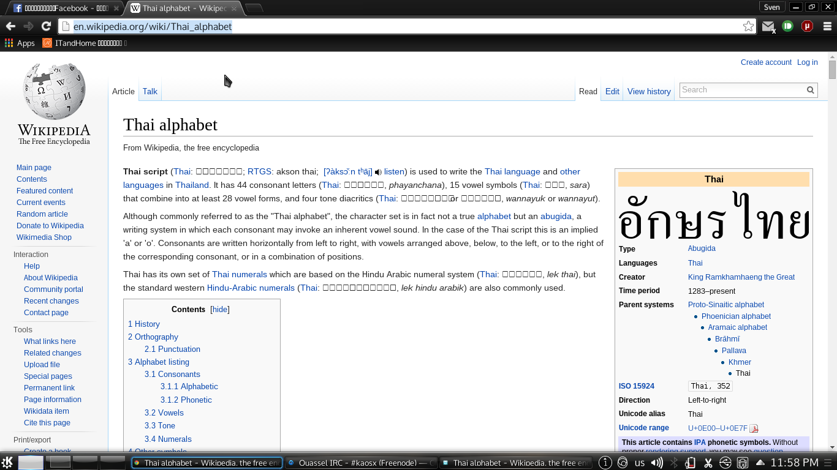The width and height of the screenshot is (837, 470).
Task: Open the Wikidata item link
Action: point(47,411)
